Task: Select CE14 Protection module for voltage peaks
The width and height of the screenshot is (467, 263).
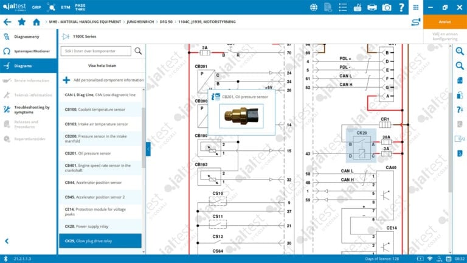Action: [100, 212]
